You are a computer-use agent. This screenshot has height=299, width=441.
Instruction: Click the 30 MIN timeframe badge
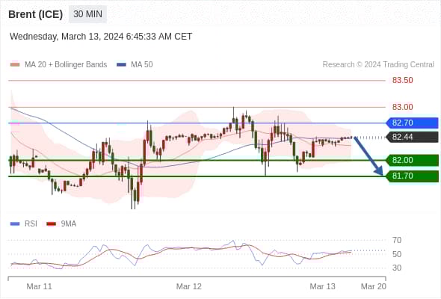(x=87, y=13)
